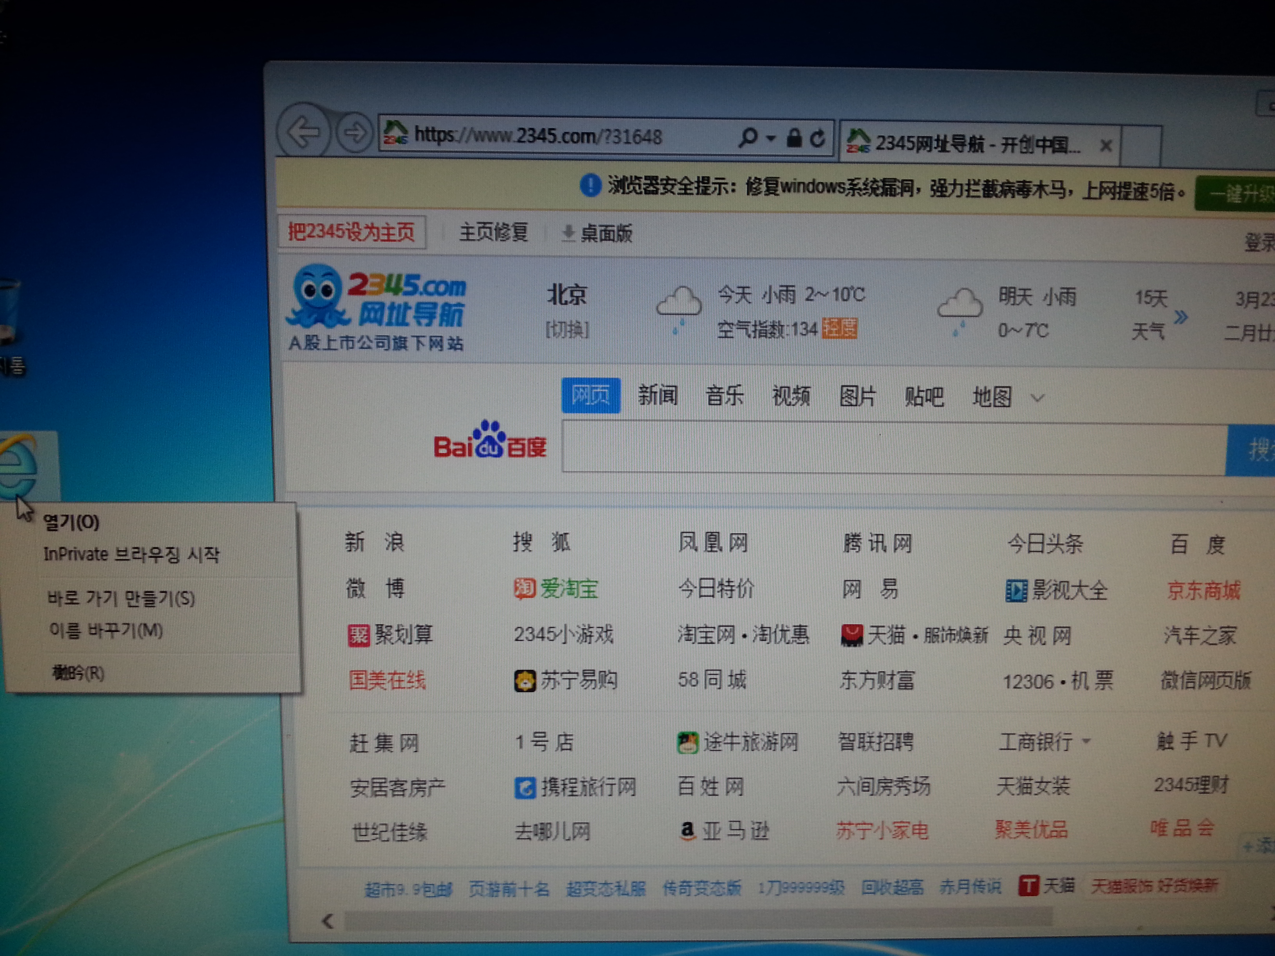The width and height of the screenshot is (1275, 956).
Task: Click the 苏宁易购 lion icon
Action: (x=525, y=681)
